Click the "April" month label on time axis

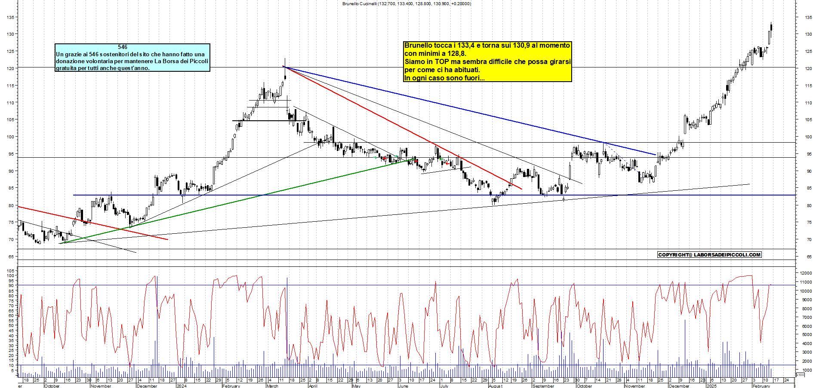pyautogui.click(x=313, y=386)
